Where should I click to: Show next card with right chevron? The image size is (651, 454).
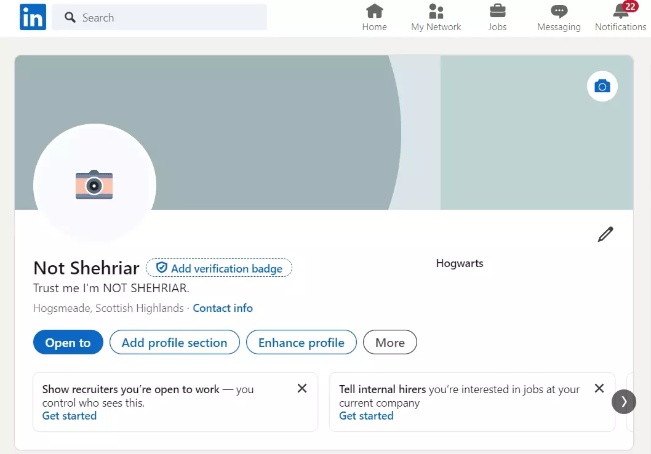pos(624,402)
